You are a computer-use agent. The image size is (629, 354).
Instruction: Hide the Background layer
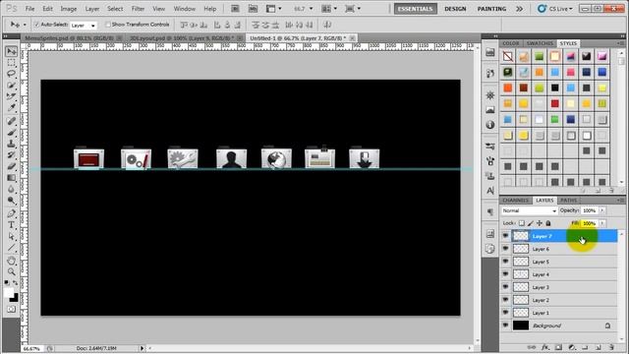tap(505, 325)
